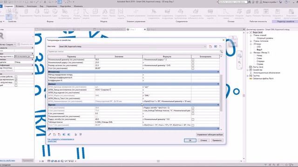
Task: Collapse Виды (все) node in project browser
Action: pyautogui.click(x=248, y=32)
